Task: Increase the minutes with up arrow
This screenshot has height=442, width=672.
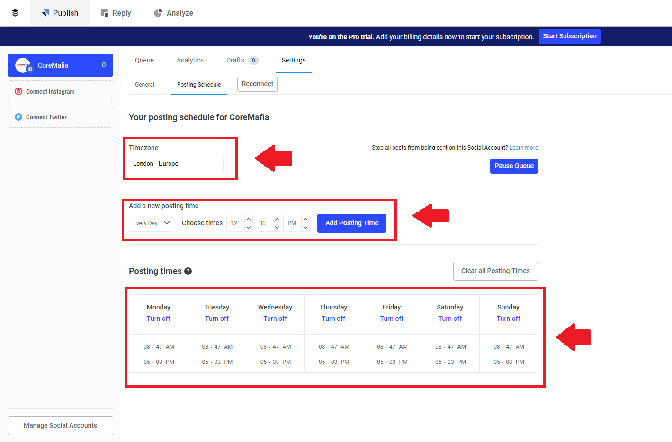Action: pos(277,219)
